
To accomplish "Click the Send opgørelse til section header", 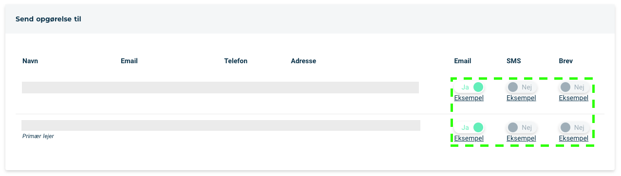I will tap(48, 19).
